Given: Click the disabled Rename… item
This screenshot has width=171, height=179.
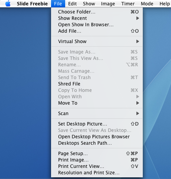Looking at the screenshot, I should pos(97,65).
